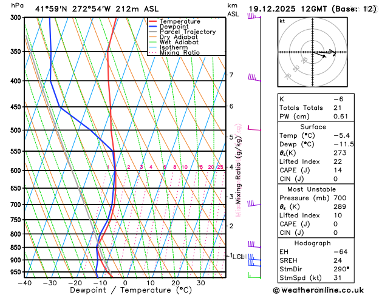Screen dimensions: 382x295
Task: Click the Surface section heading
Action: tap(313, 127)
